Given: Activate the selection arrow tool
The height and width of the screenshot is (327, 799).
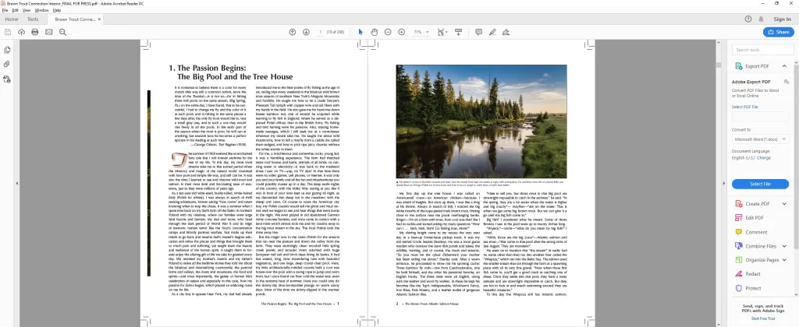Looking at the screenshot, I should pos(360,32).
